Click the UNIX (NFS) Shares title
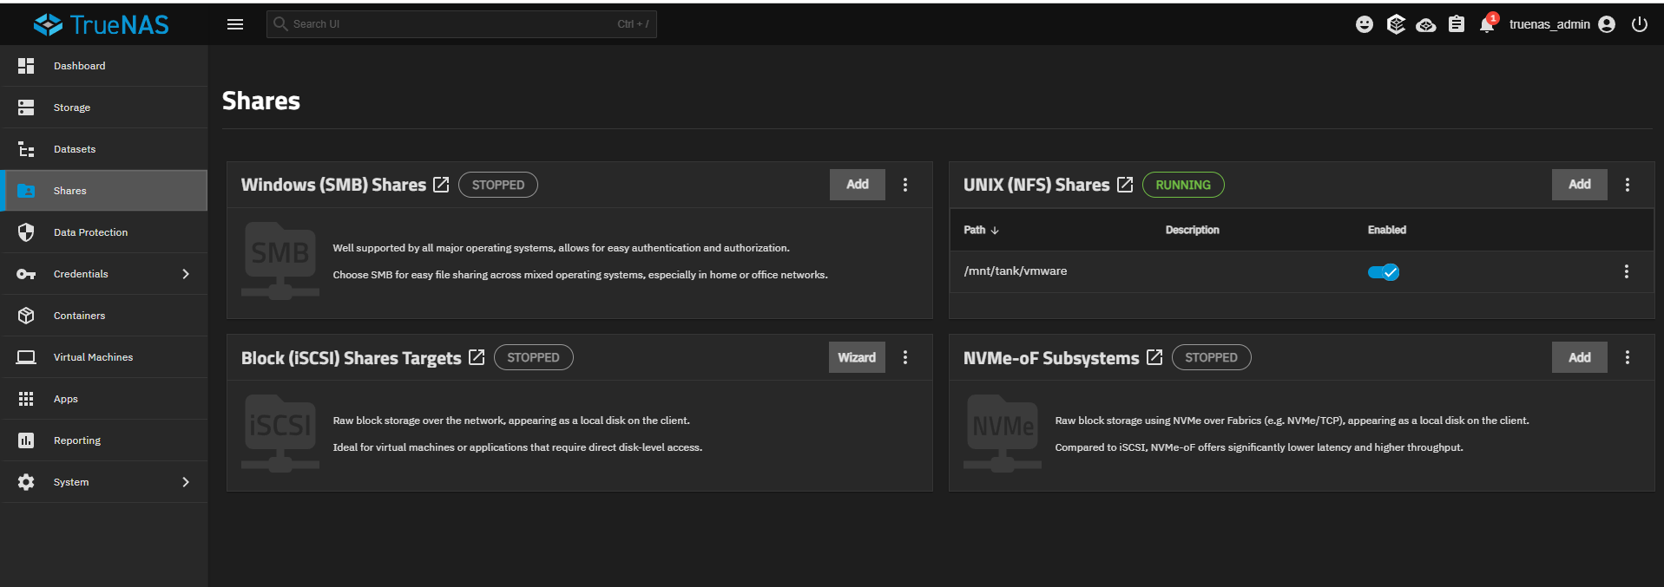 1036,185
